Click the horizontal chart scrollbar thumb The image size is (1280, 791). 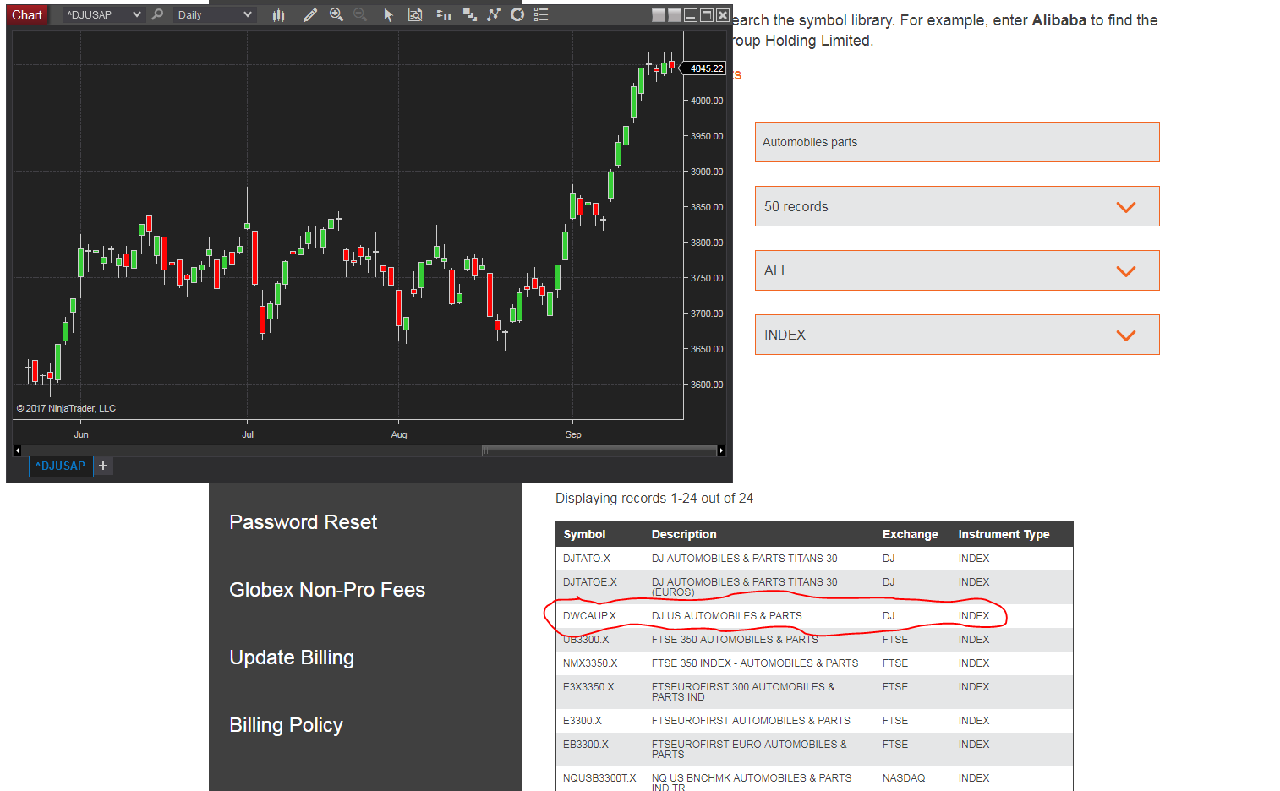pos(599,450)
